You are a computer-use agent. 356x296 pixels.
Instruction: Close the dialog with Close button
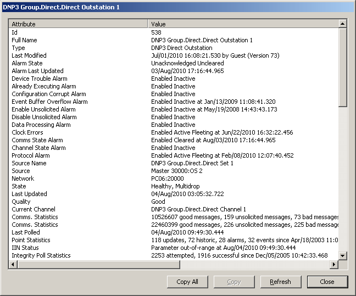click(327, 282)
